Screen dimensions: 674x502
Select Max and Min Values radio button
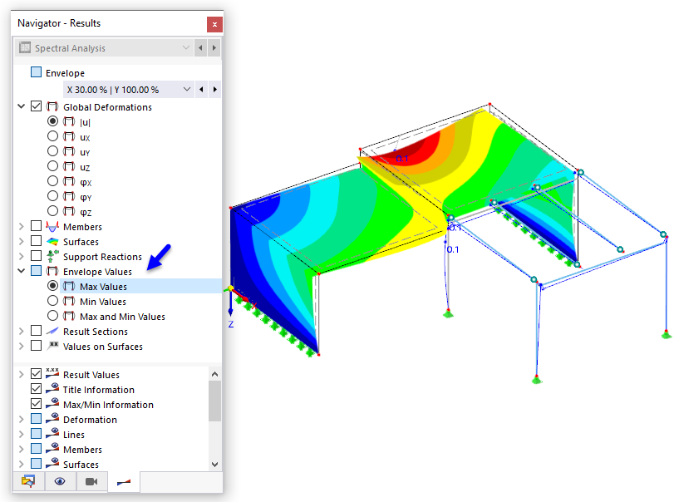(52, 316)
